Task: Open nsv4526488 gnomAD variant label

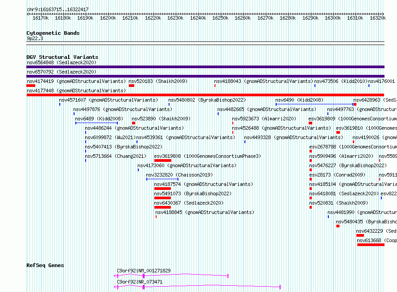Action: (x=281, y=128)
